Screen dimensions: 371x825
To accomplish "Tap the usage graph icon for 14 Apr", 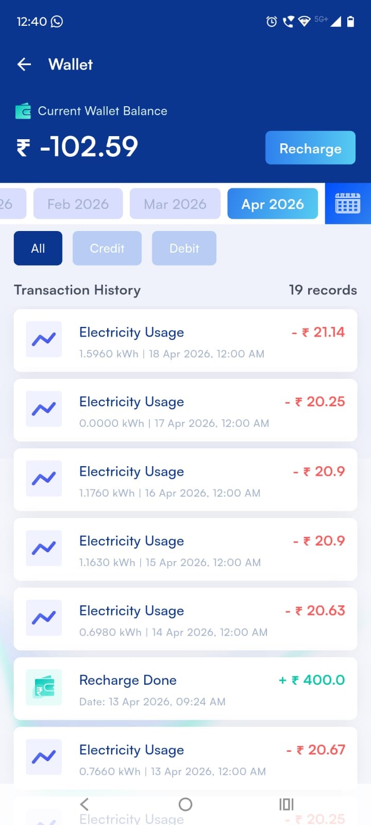I will pyautogui.click(x=44, y=618).
